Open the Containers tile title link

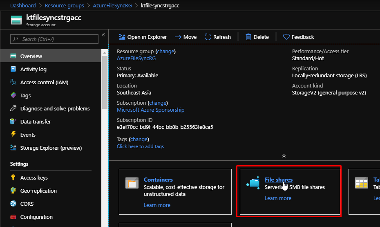158,180
